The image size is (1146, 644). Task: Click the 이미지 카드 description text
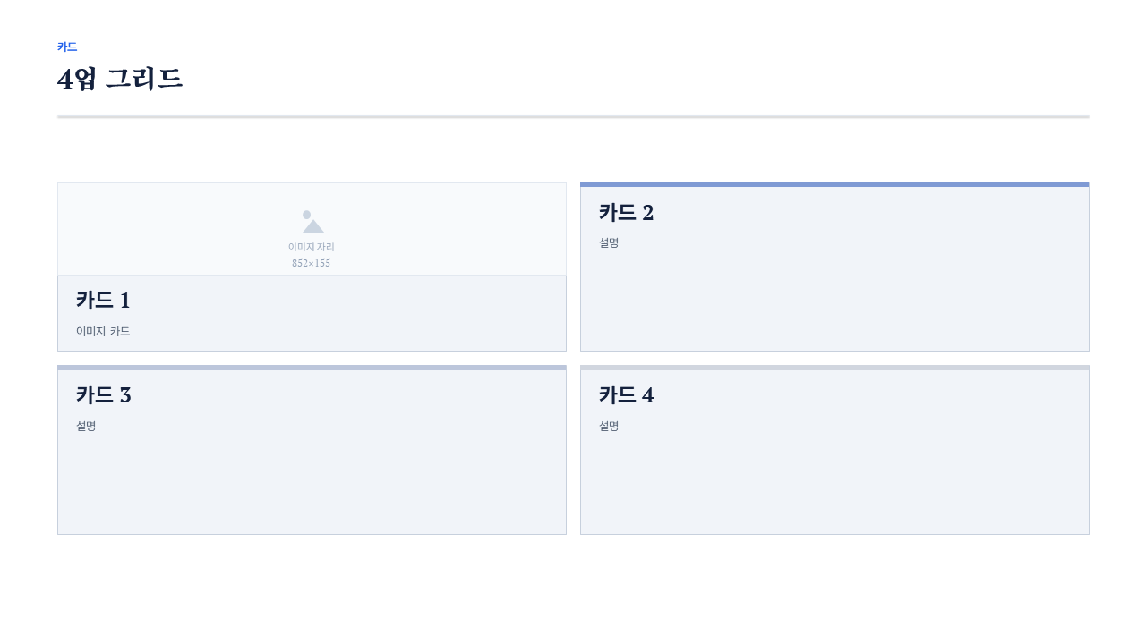103,331
